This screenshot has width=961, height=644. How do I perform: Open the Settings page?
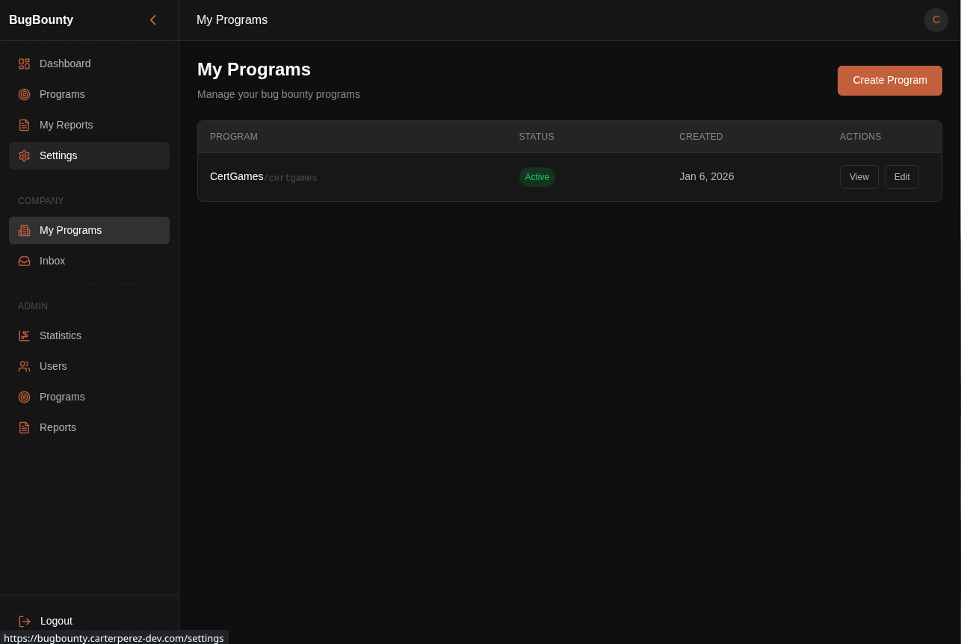point(89,156)
